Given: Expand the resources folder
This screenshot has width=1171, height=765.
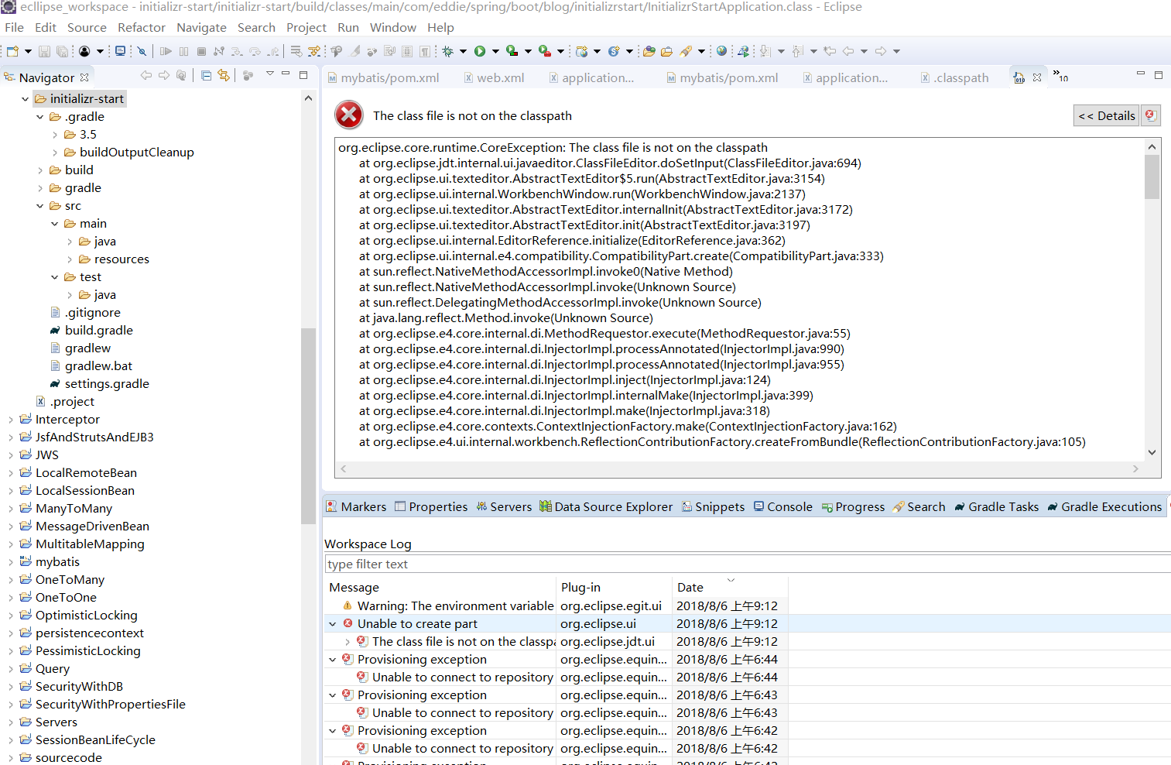Looking at the screenshot, I should [70, 259].
